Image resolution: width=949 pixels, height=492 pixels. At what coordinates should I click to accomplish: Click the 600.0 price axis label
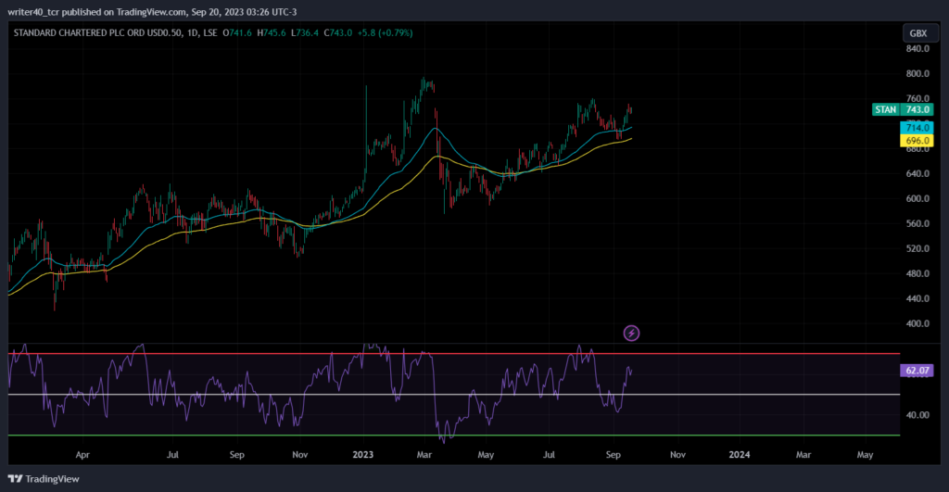(x=917, y=198)
